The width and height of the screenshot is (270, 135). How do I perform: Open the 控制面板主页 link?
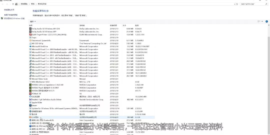[x=9, y=10]
